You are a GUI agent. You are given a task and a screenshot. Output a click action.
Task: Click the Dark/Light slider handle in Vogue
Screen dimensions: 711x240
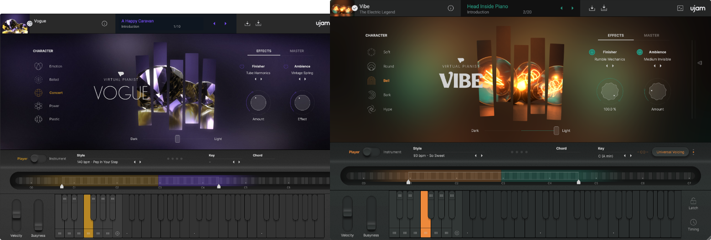click(x=178, y=139)
